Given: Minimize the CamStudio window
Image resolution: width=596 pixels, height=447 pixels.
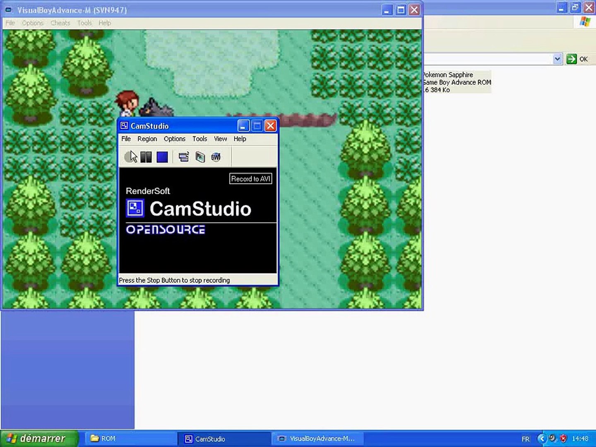Looking at the screenshot, I should [243, 125].
